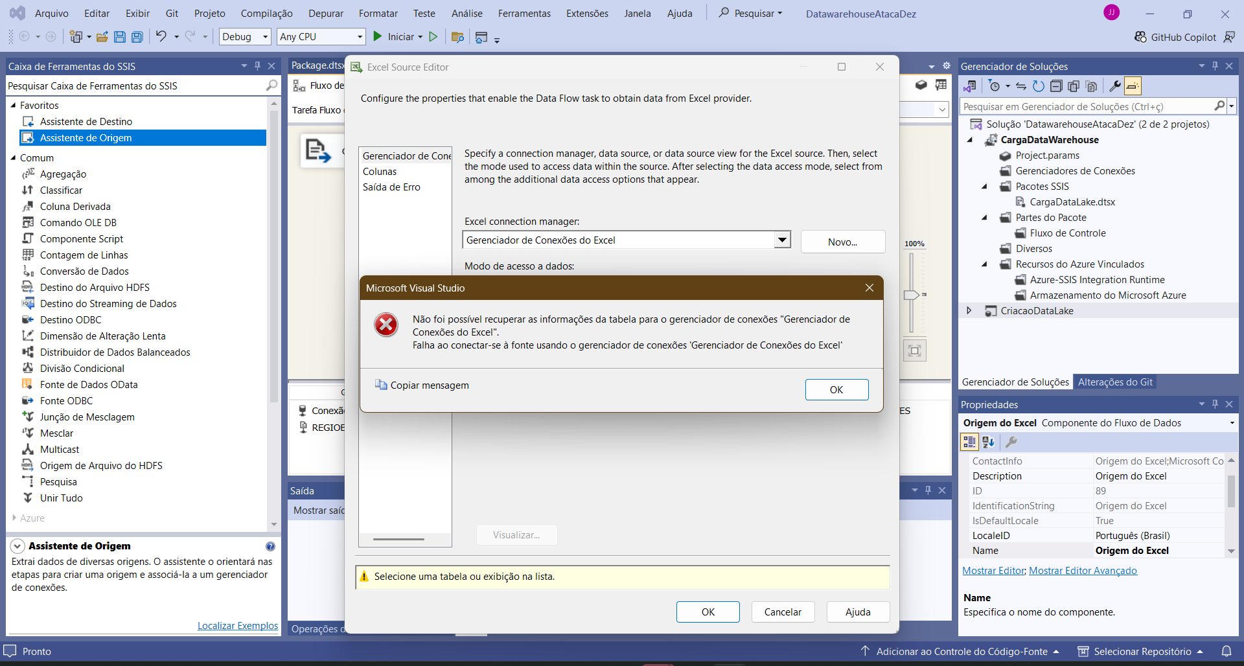Click the Pesquisar em Gerenciador de Soluções field
Screen dimensions: 1244x666
[1086, 106]
